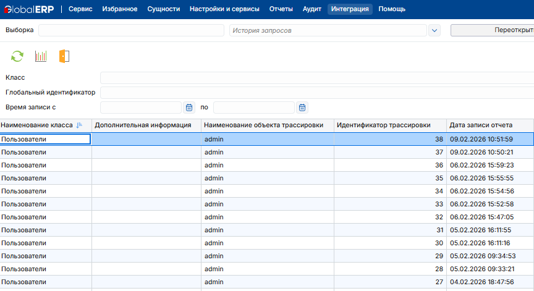
Task: Click the GlobalERP logo
Action: [28, 9]
